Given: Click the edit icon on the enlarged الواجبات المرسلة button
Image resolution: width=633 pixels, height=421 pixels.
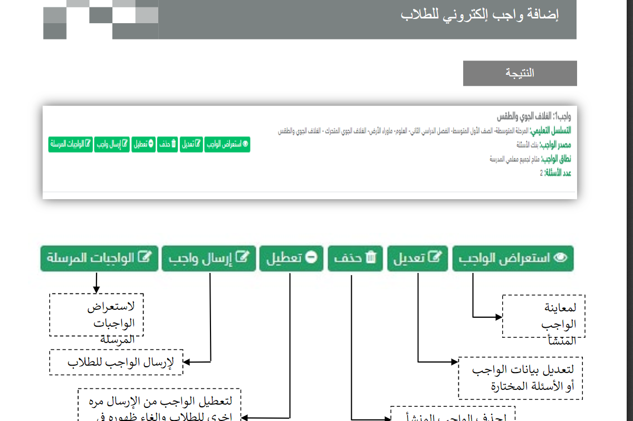Looking at the screenshot, I should pyautogui.click(x=145, y=257).
